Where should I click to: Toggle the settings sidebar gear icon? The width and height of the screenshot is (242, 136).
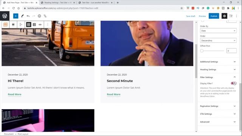tap(224, 16)
